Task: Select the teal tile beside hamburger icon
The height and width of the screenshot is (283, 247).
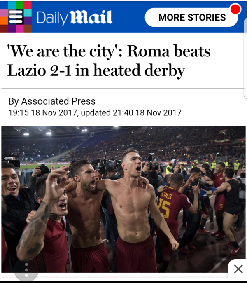Action: click(x=28, y=13)
